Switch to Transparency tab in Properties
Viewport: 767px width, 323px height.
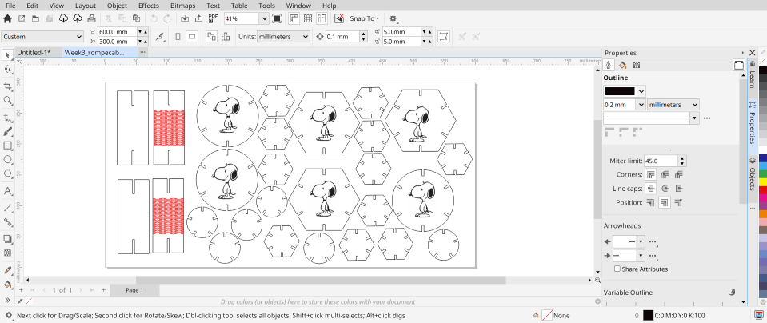[x=637, y=65]
